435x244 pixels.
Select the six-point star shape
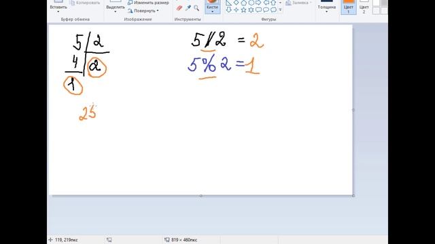click(251, 10)
